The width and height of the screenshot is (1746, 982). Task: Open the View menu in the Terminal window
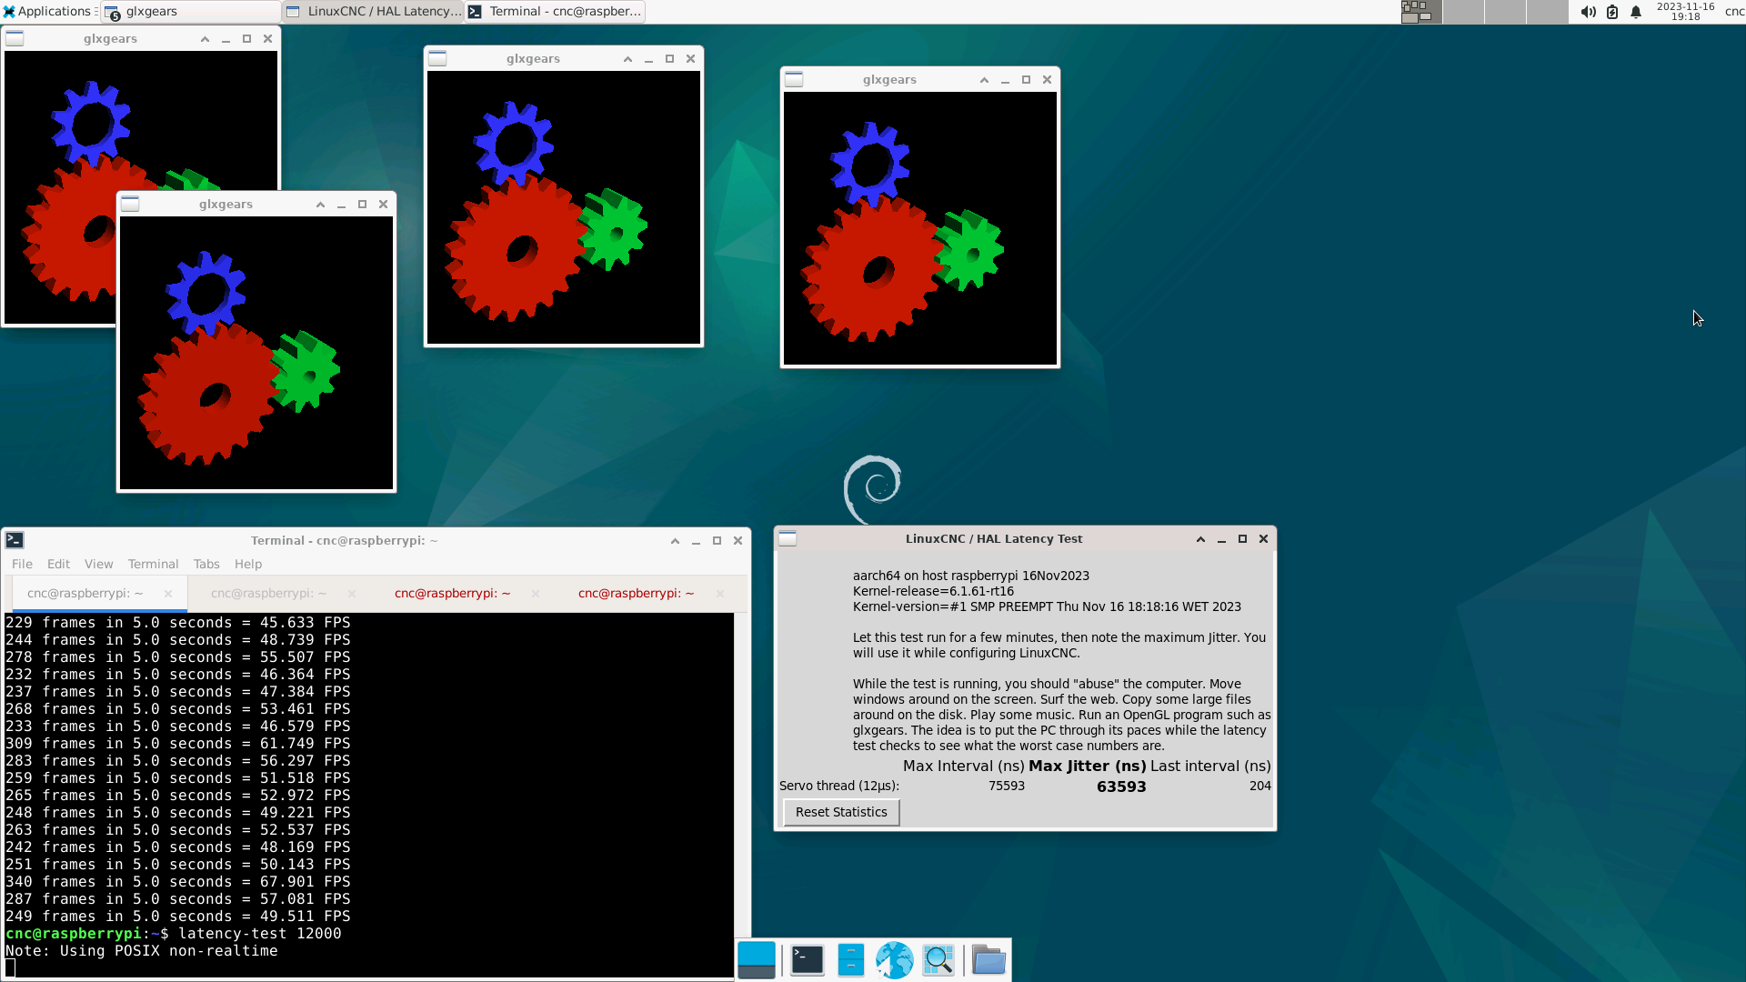[x=98, y=564]
